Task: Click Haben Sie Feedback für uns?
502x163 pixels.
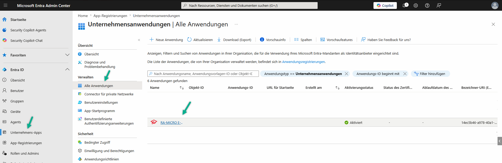Action: [386, 40]
